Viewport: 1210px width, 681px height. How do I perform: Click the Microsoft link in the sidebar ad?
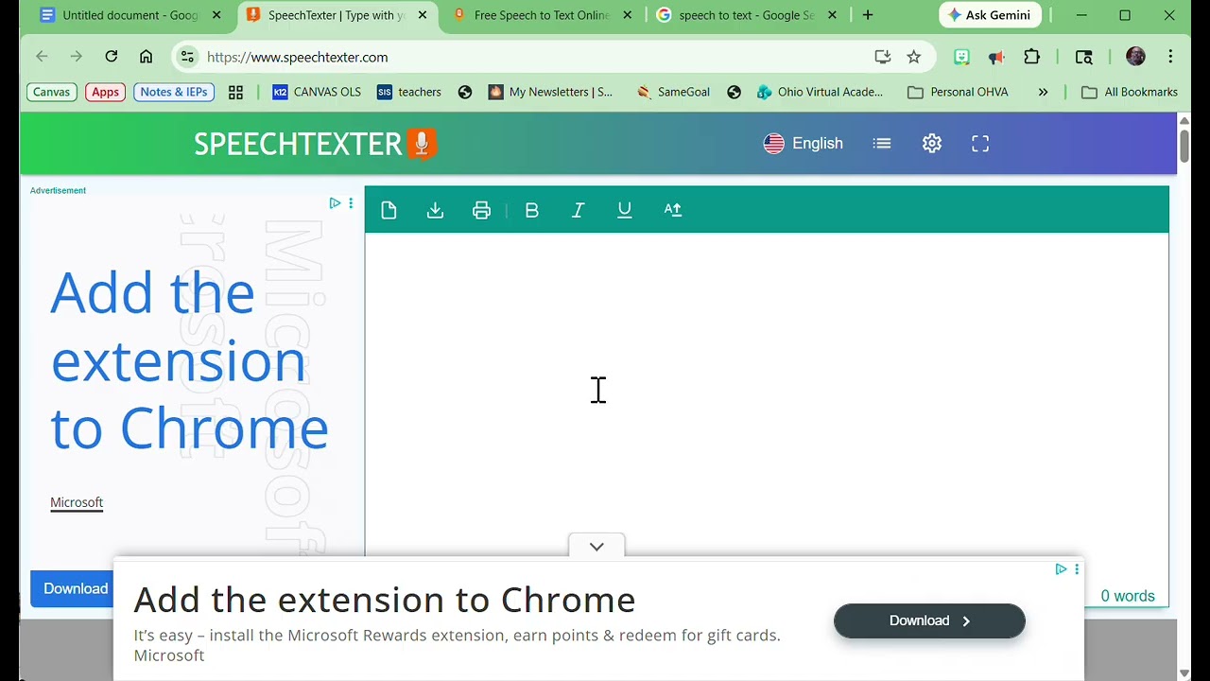point(77,502)
